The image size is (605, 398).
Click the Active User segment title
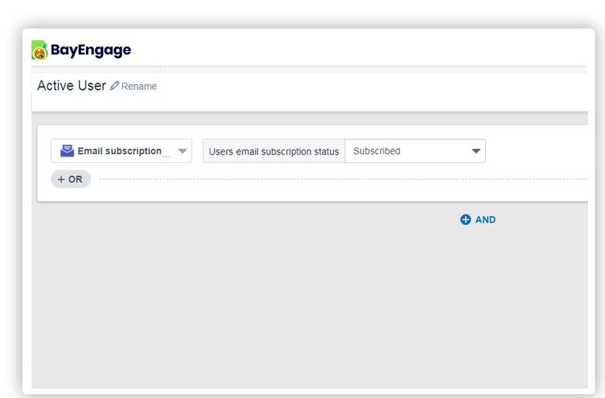(71, 86)
